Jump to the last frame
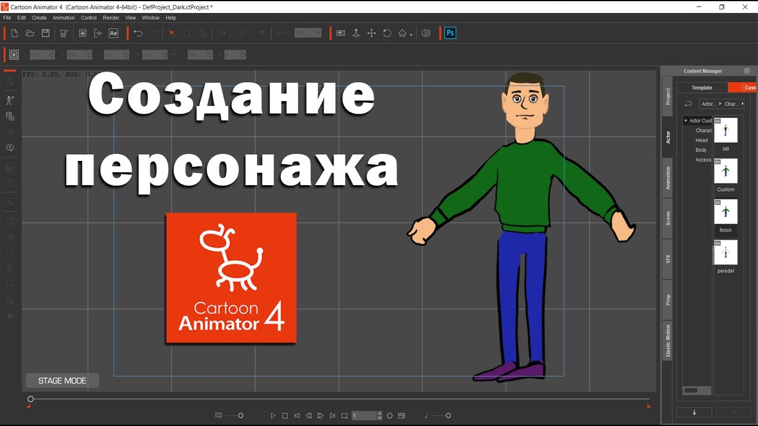The height and width of the screenshot is (426, 758). [x=332, y=416]
